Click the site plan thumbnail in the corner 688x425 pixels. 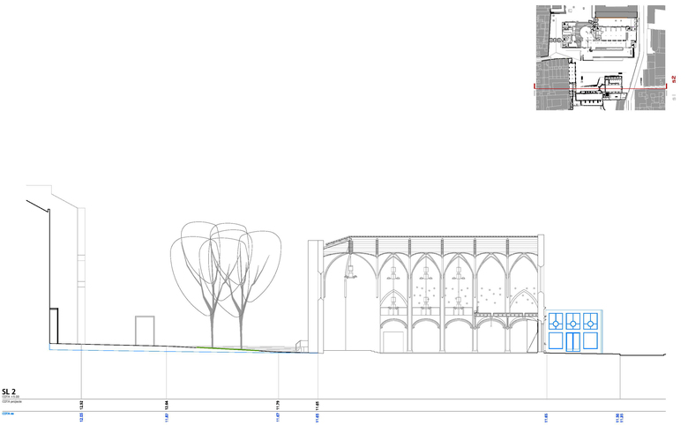click(x=601, y=57)
